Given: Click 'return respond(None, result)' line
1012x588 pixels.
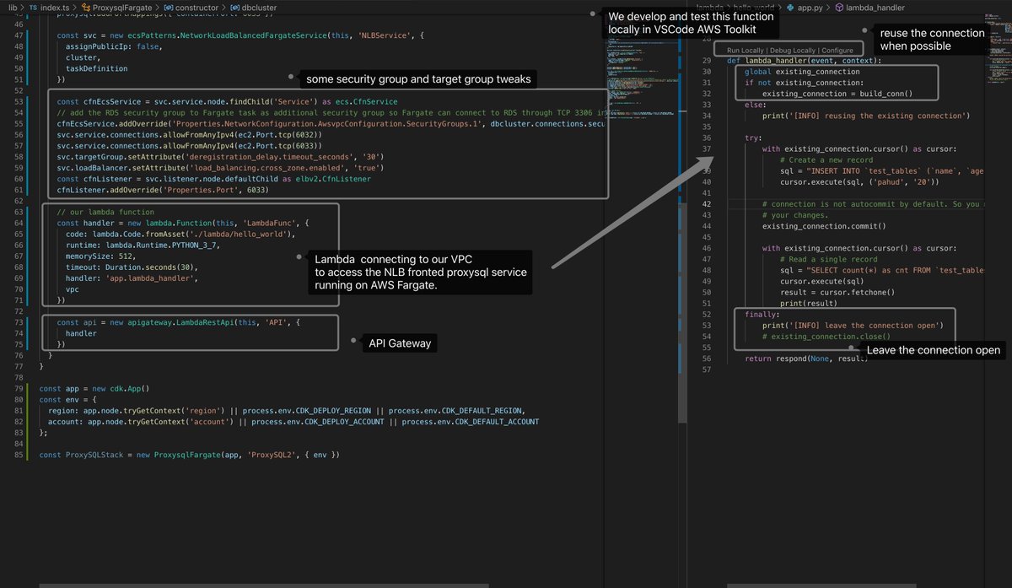Looking at the screenshot, I should pyautogui.click(x=806, y=359).
